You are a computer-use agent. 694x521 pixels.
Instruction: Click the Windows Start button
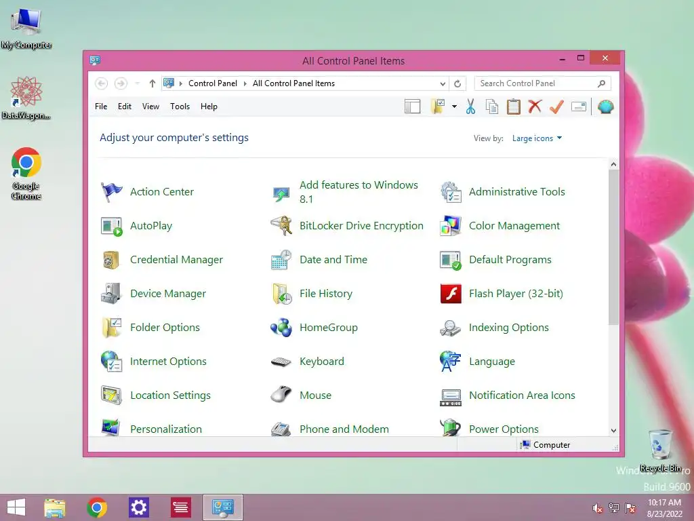16,507
